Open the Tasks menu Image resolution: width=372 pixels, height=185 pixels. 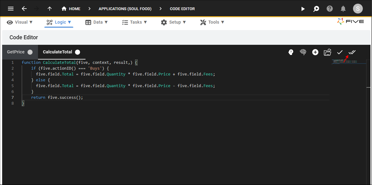click(135, 22)
